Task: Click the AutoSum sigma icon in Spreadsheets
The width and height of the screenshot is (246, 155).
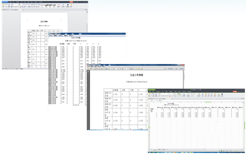Action: click(x=202, y=94)
